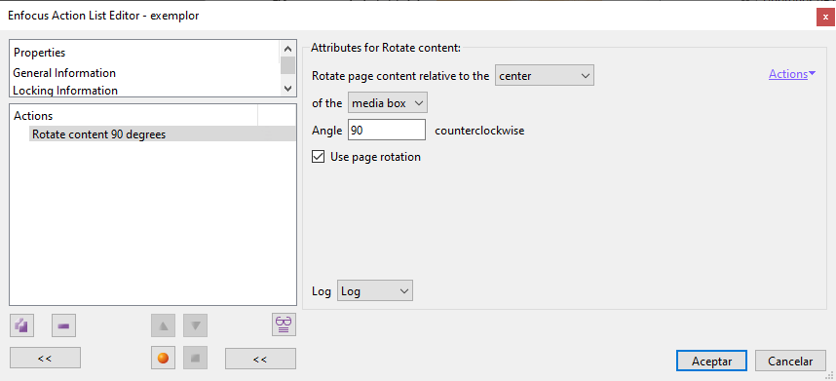Open the 'media box' page box dropdown

pos(388,103)
